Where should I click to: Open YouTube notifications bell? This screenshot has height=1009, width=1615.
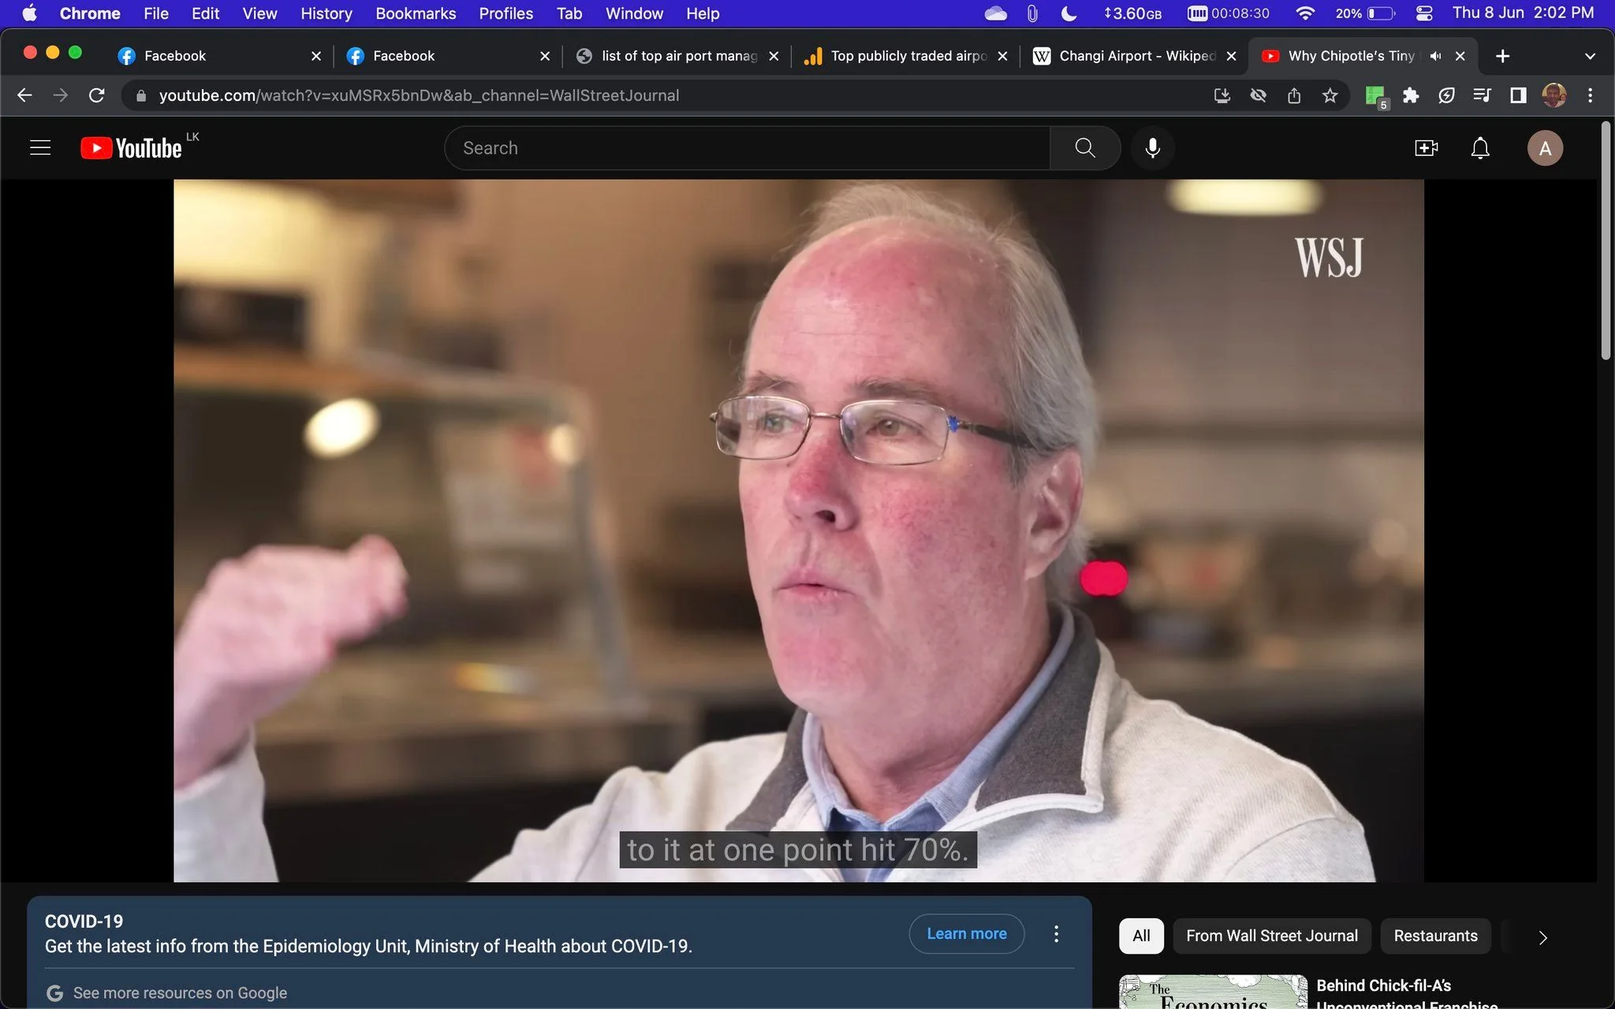1480,148
